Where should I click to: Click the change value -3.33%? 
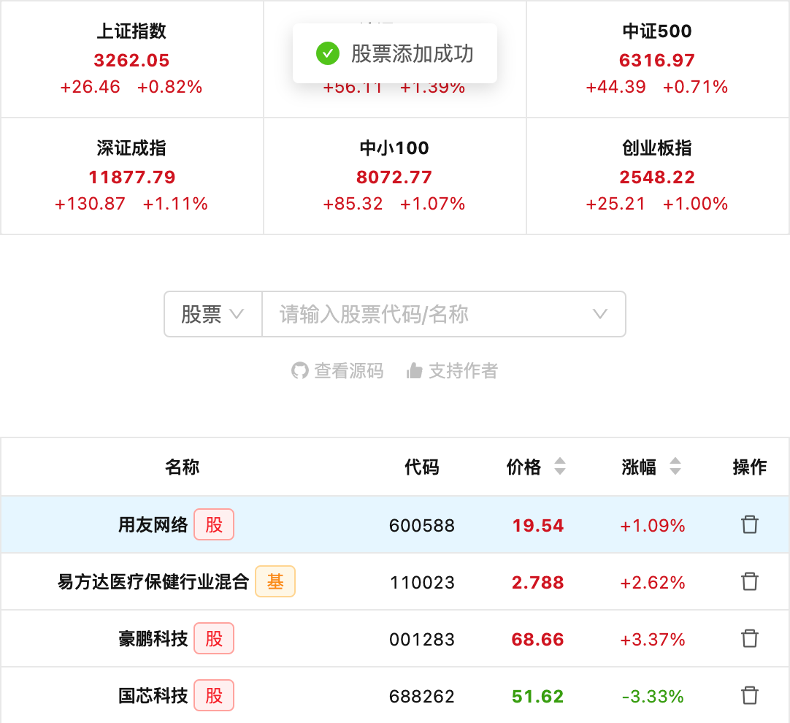(x=653, y=696)
